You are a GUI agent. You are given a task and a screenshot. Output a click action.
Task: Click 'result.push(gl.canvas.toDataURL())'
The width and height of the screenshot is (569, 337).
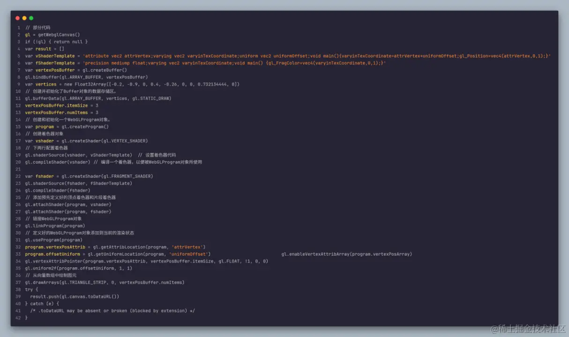click(75, 296)
